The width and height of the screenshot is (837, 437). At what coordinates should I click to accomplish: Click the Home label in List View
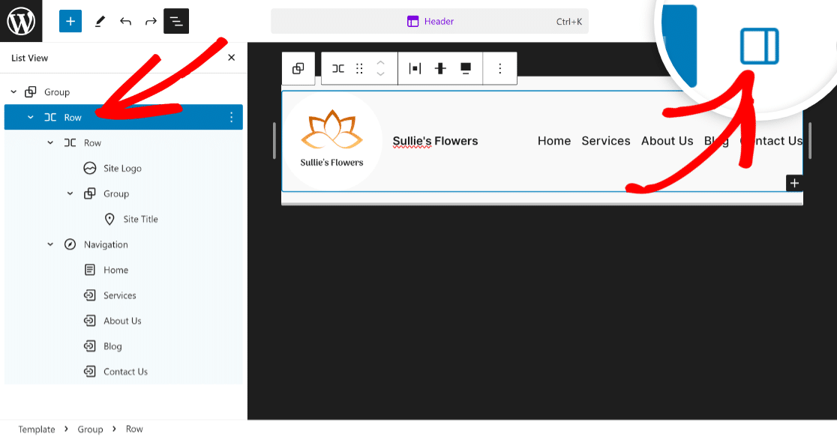(x=115, y=270)
